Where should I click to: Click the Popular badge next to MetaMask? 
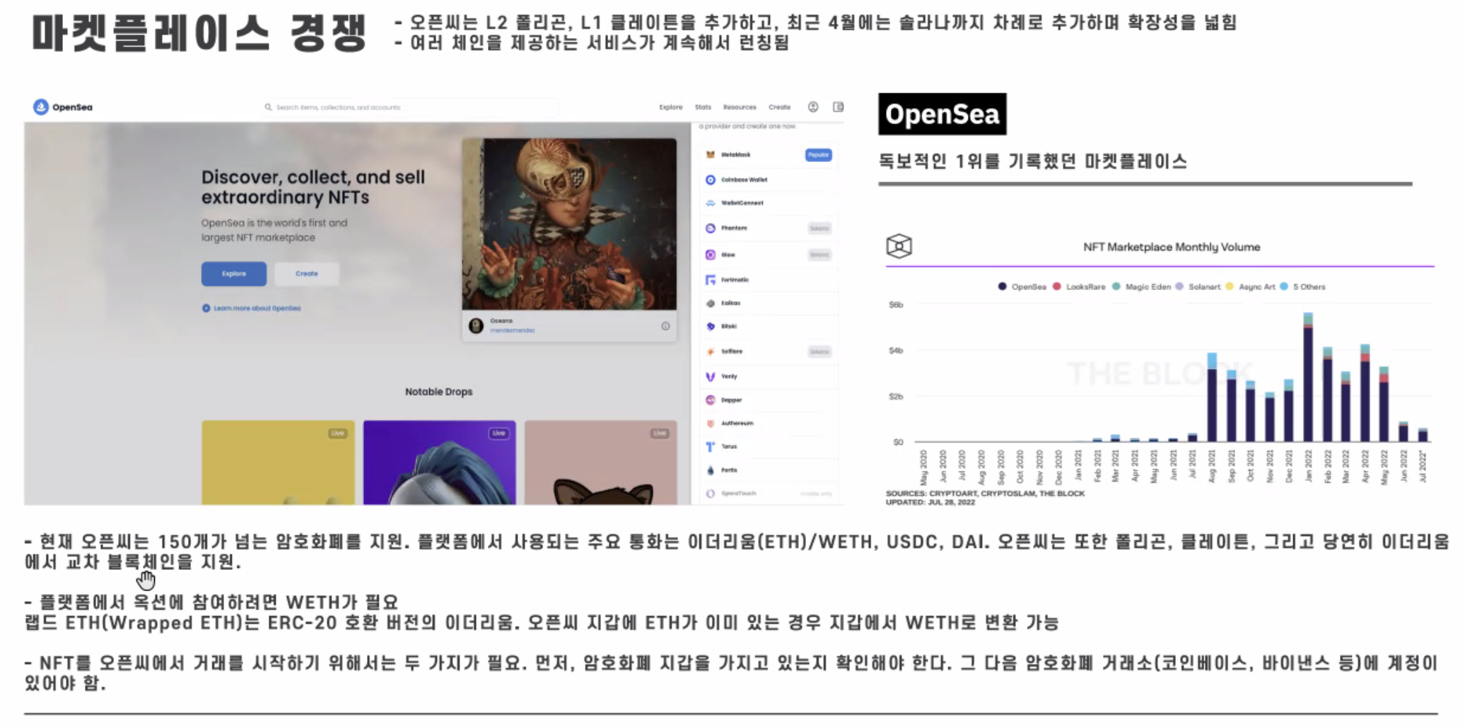point(818,155)
